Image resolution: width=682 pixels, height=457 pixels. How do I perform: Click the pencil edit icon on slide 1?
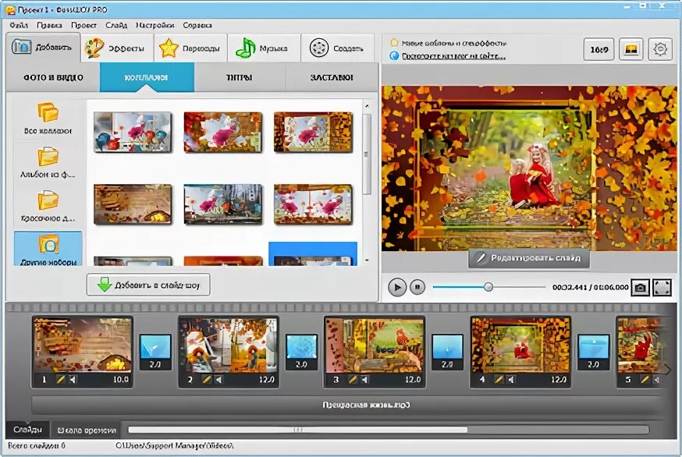click(x=60, y=380)
